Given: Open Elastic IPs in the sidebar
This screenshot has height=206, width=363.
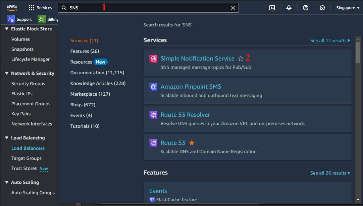Looking at the screenshot, I should coord(22,94).
